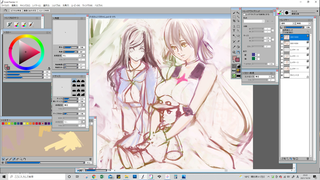
Task: Select the Rectangular Selection tool
Action: (x=234, y=17)
